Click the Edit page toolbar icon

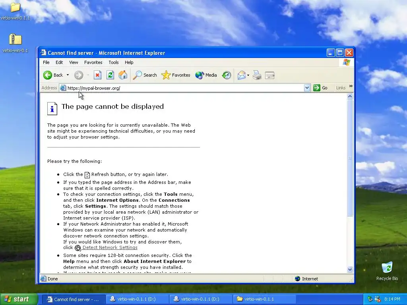(270, 75)
